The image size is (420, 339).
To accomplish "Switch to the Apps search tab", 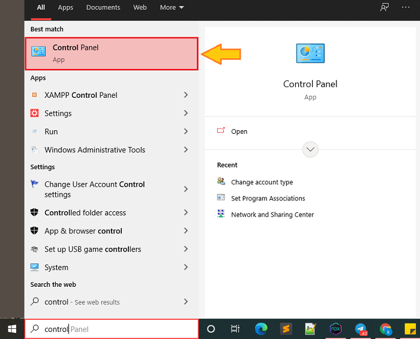I will pos(65,7).
